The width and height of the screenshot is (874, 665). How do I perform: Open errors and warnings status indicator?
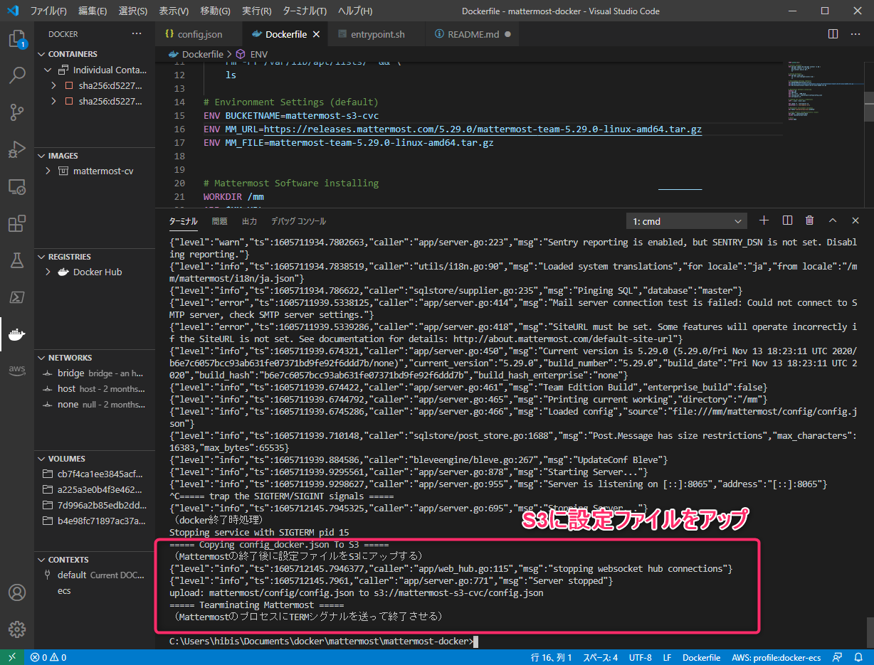(x=48, y=657)
